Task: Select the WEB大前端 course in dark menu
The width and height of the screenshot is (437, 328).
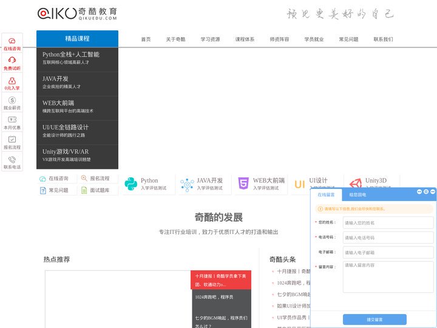Action: pos(77,108)
